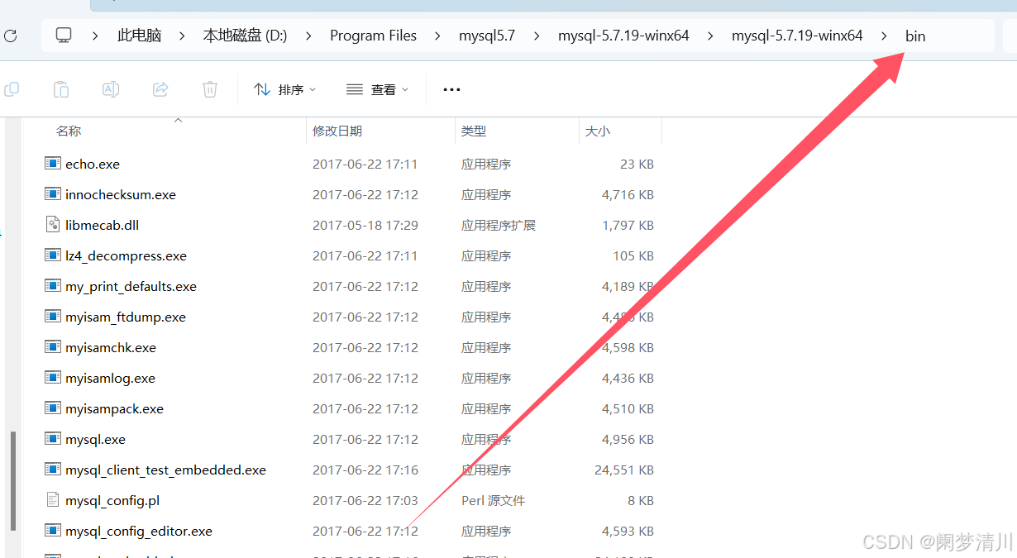Select the mysql.exe file

pyautogui.click(x=94, y=439)
